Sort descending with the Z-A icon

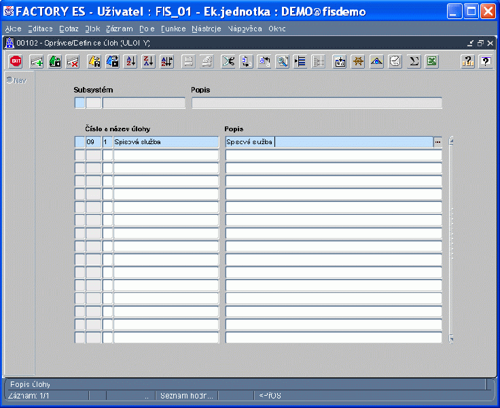(149, 61)
